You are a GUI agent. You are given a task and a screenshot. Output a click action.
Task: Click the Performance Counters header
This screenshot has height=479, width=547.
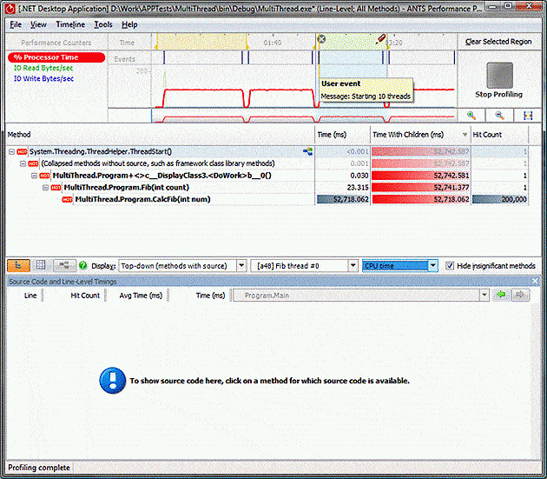(56, 43)
